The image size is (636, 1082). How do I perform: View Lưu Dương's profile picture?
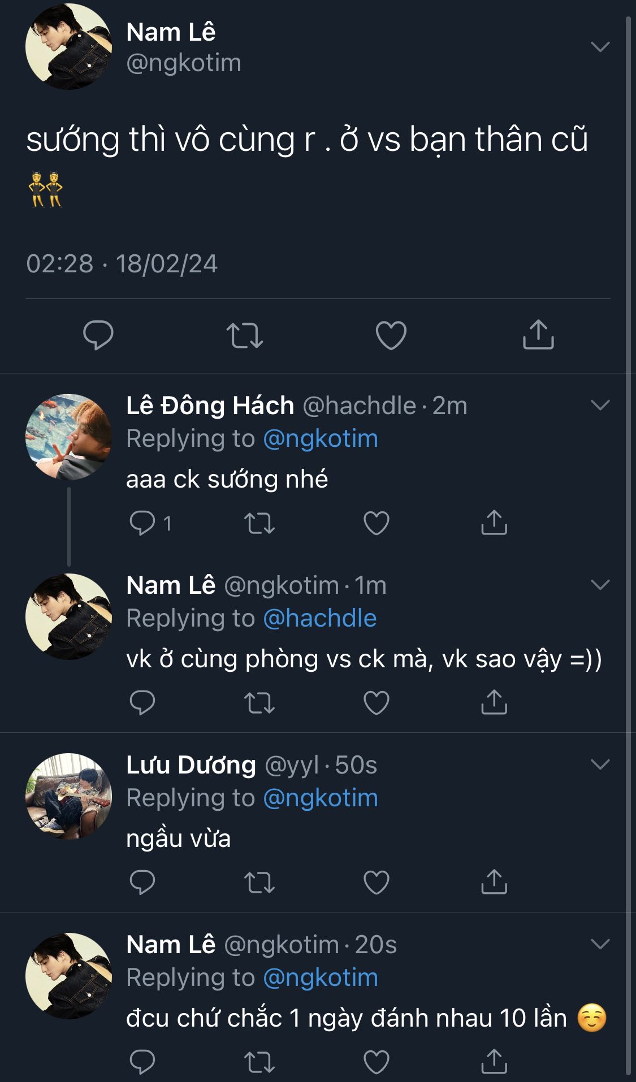pyautogui.click(x=68, y=796)
